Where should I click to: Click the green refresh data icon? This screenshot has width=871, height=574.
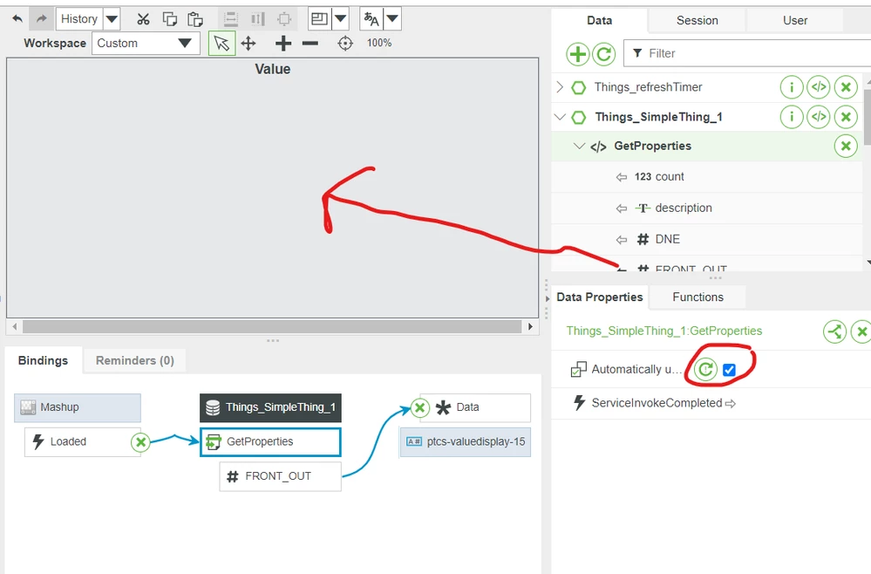point(604,54)
